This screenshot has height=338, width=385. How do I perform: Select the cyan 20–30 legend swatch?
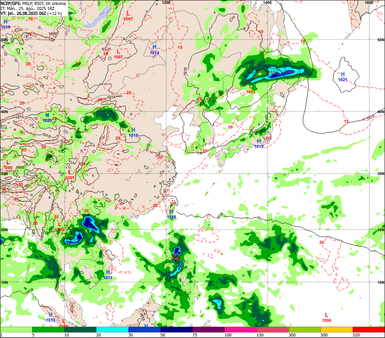[112, 330]
